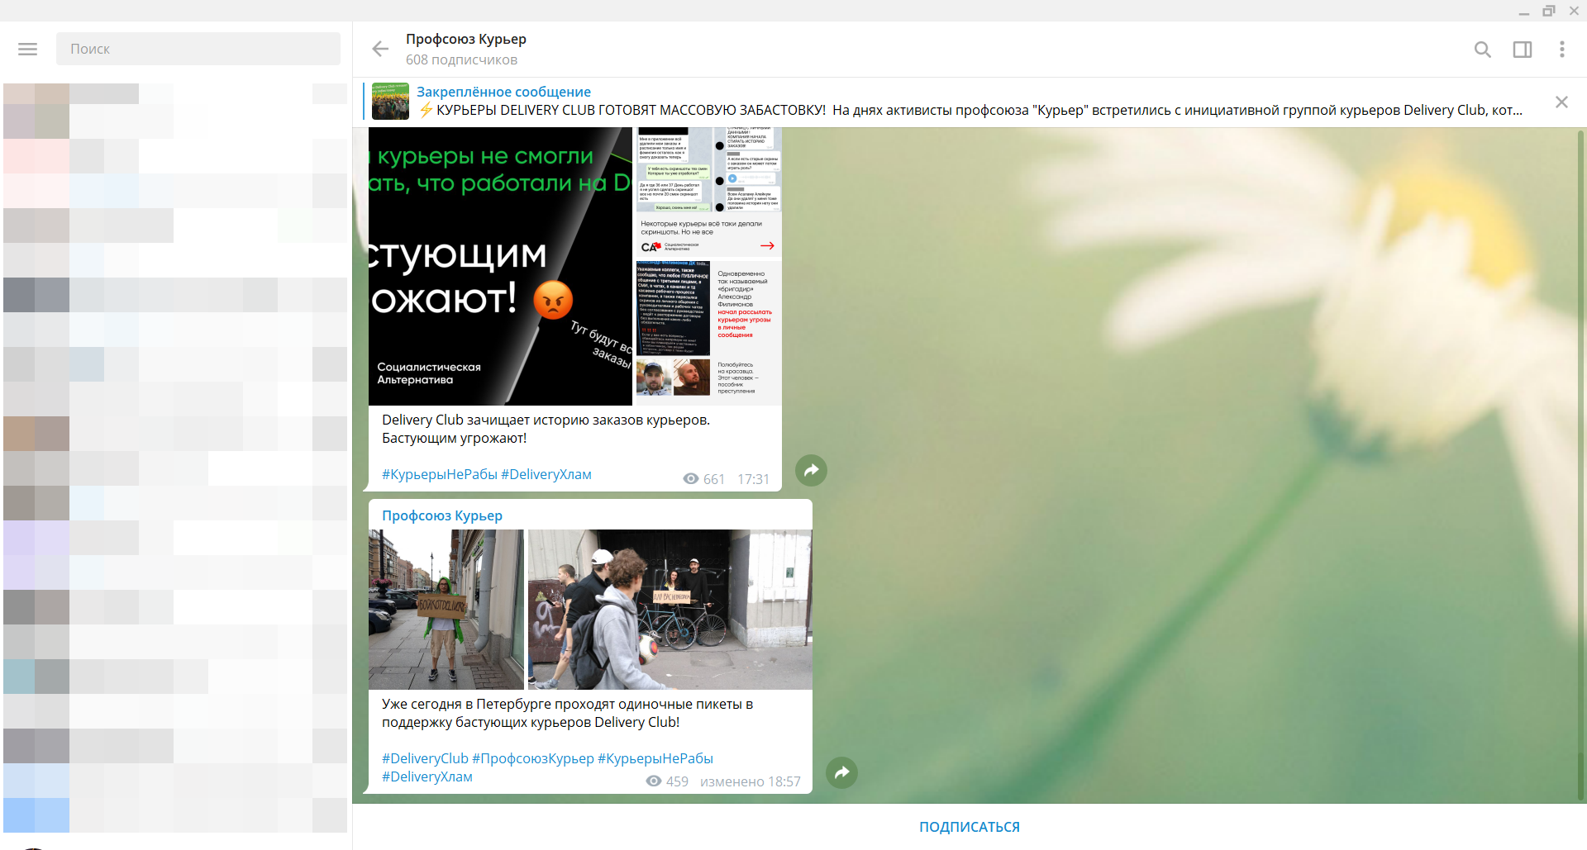Viewport: 1587px width, 850px height.
Task: Click the Поиск search field
Action: [x=198, y=49]
